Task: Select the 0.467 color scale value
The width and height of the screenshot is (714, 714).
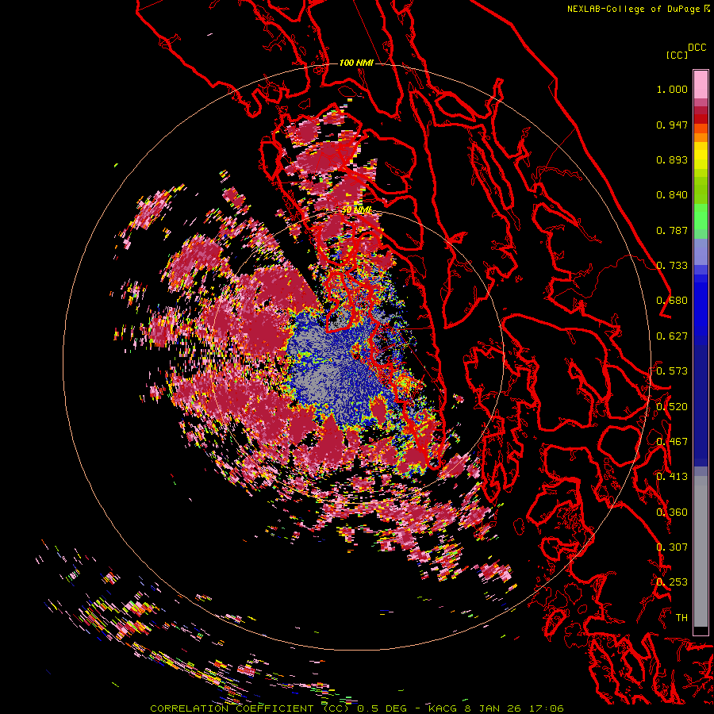Action: (672, 442)
